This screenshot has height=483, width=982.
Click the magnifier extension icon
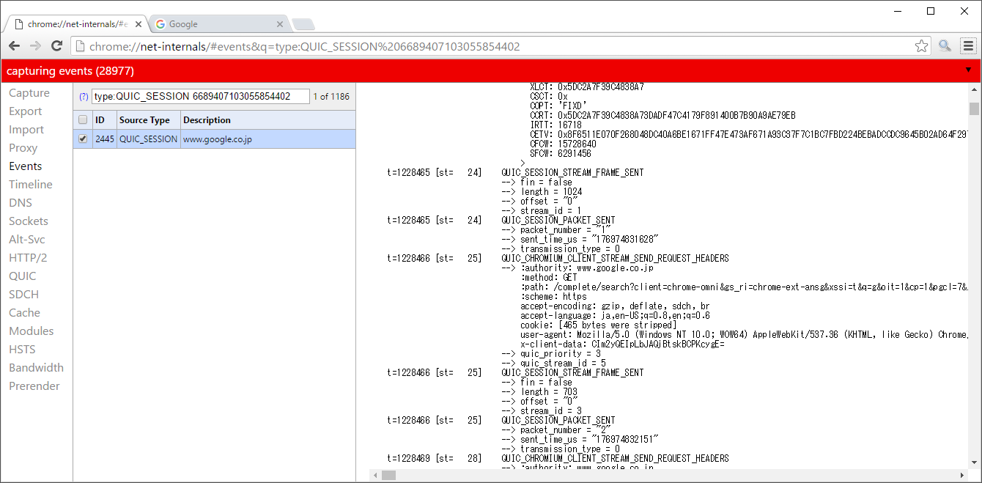click(945, 46)
